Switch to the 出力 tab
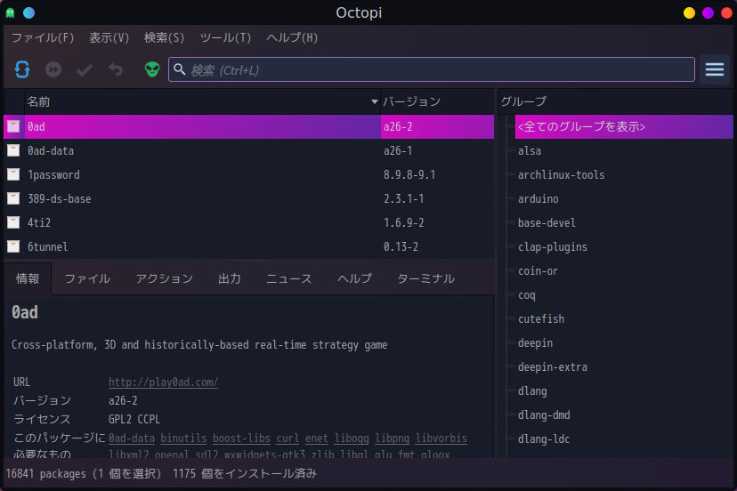Screen dimensions: 737x491 pyautogui.click(x=230, y=278)
